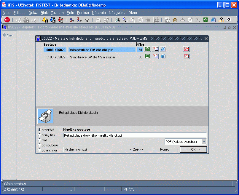Image resolution: width=239 pixels, height=195 pixels.
Task: Click the scissors cut icon in toolbar
Action: point(117,20)
